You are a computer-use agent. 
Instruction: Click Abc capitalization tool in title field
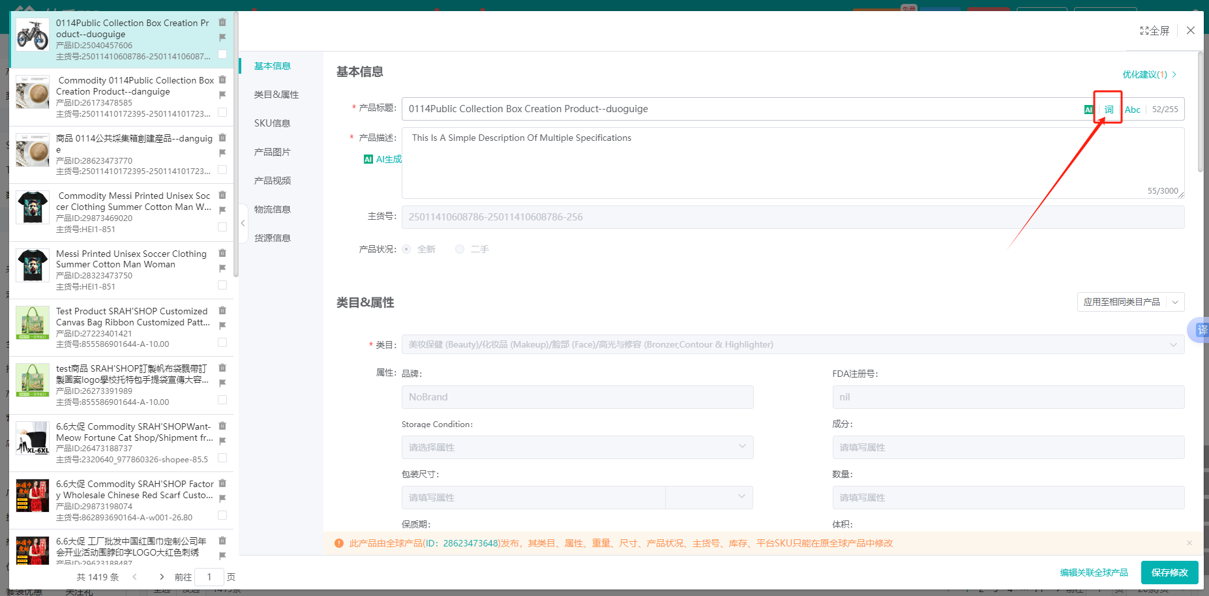[x=1133, y=110]
